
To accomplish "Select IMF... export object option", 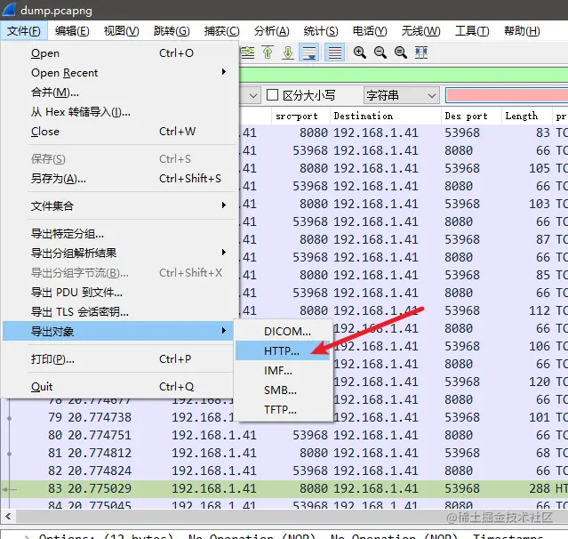I will pos(284,370).
